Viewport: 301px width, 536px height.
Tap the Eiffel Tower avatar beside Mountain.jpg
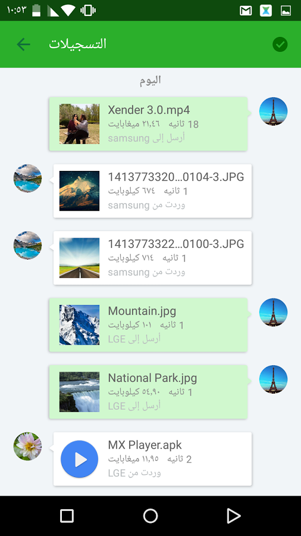tap(273, 312)
